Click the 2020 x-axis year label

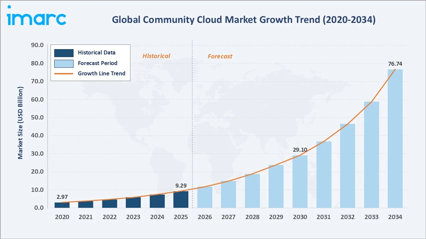62,217
